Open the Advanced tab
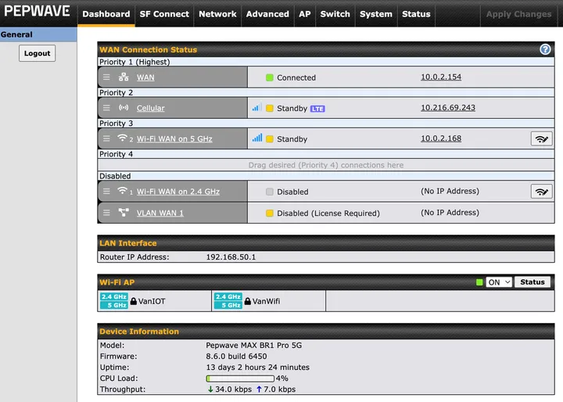Viewport: 563px width, 402px height. click(x=267, y=14)
